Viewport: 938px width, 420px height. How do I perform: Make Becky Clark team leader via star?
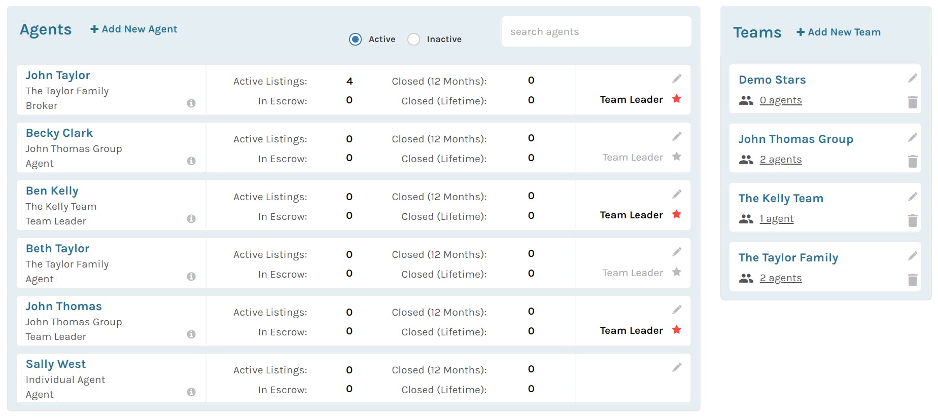point(676,157)
